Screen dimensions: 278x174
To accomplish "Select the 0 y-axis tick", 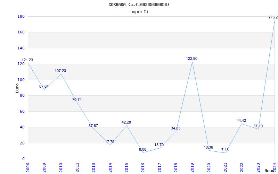I will (x=23, y=159).
